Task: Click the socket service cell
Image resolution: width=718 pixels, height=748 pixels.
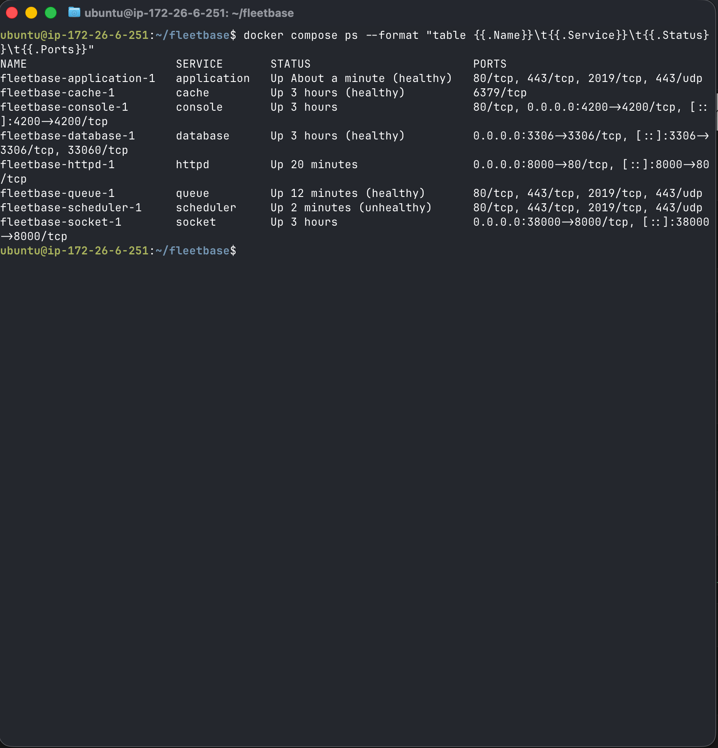Action: (196, 222)
